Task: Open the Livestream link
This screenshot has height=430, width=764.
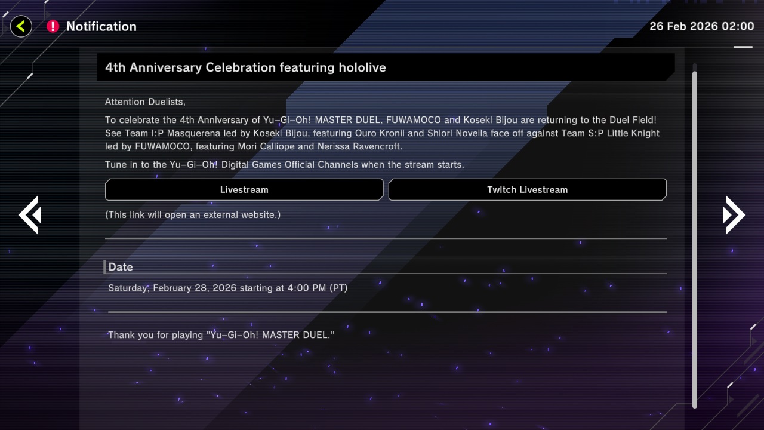Action: [x=244, y=189]
